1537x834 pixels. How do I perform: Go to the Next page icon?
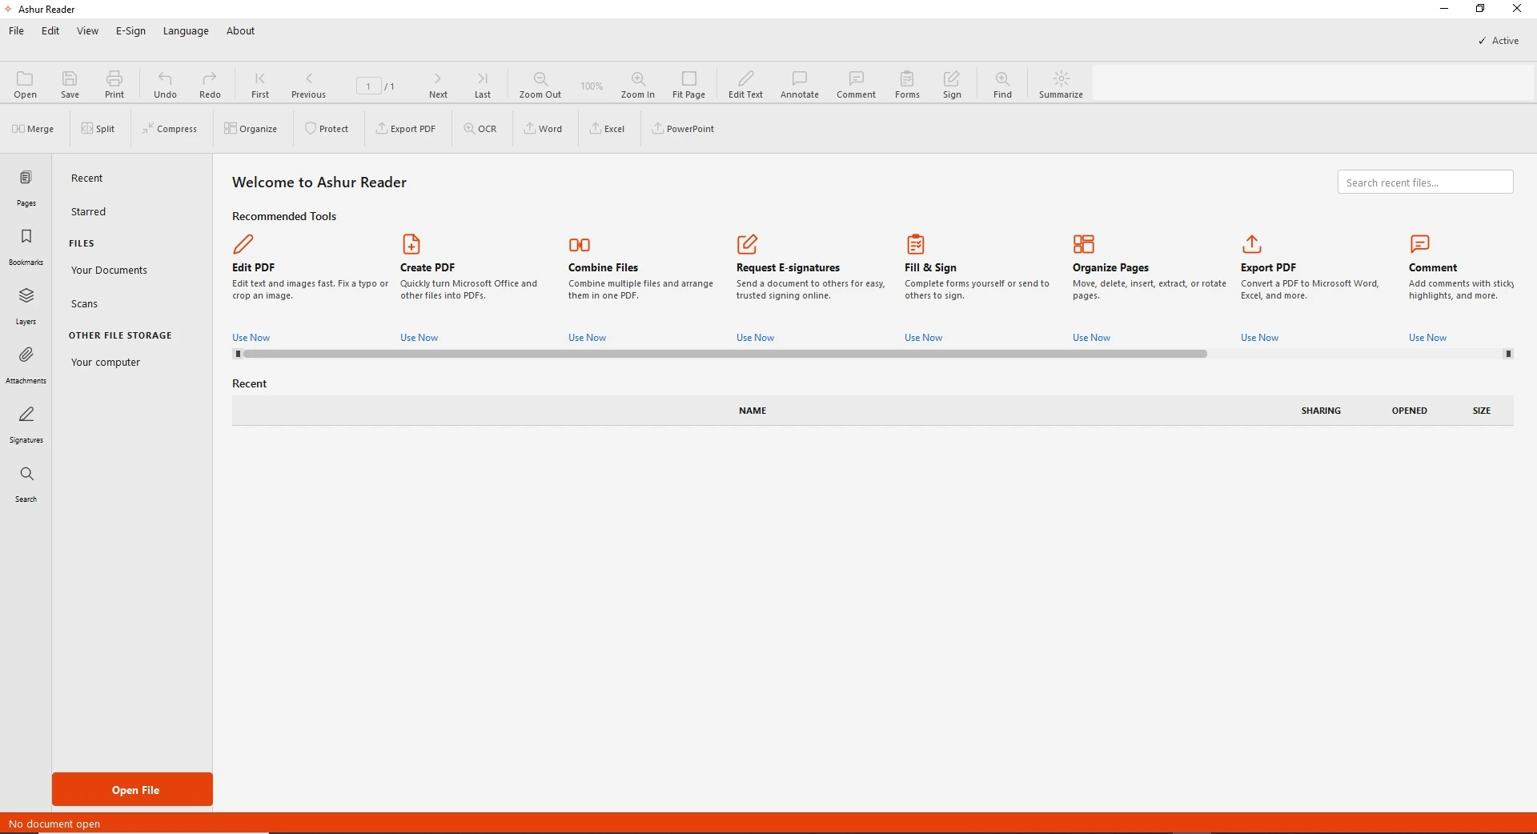[x=438, y=78]
